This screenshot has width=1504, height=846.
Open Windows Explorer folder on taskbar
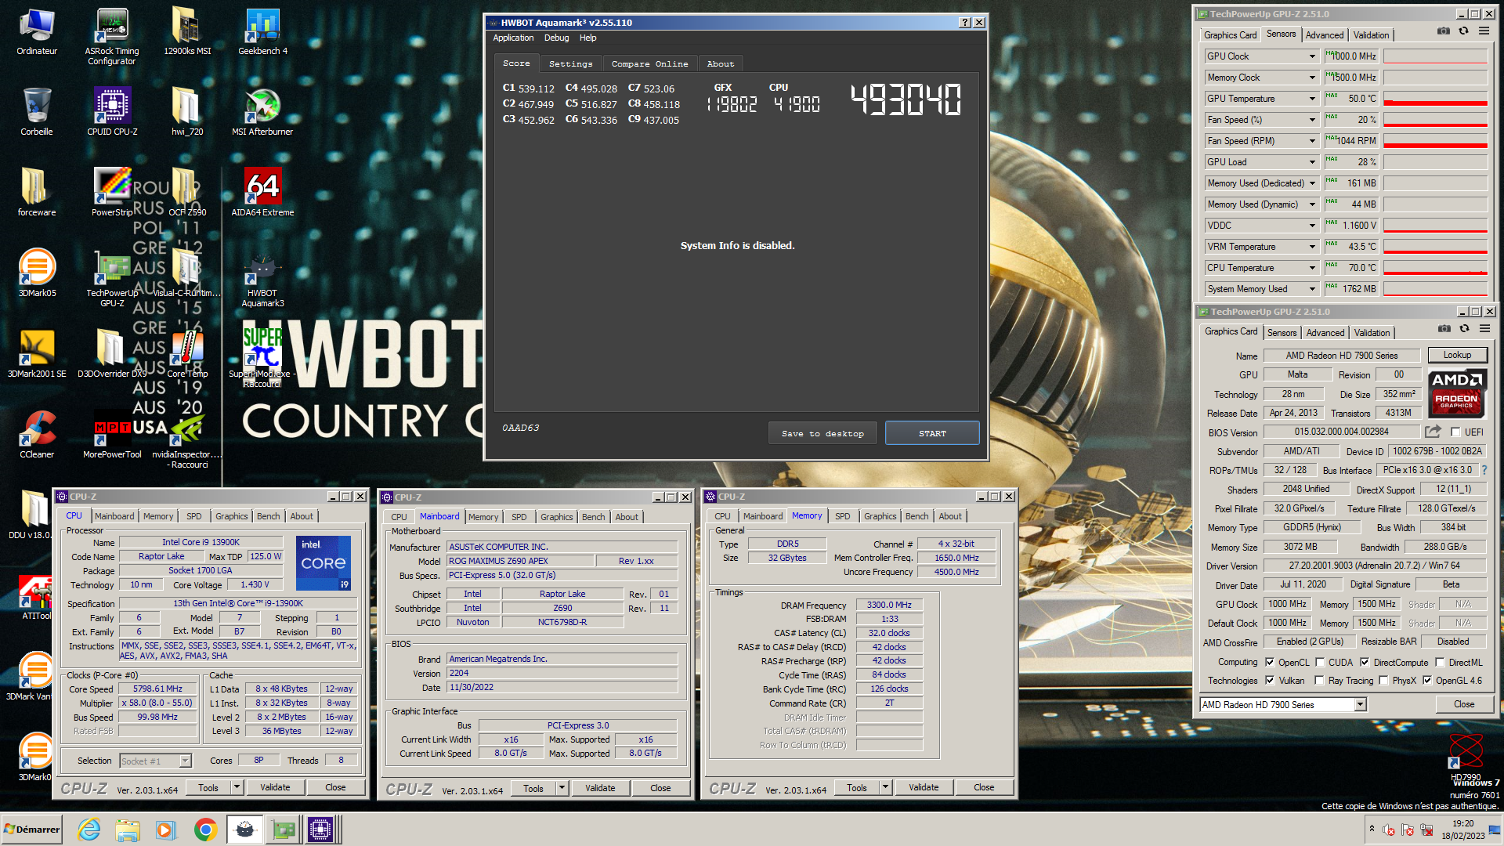[128, 830]
